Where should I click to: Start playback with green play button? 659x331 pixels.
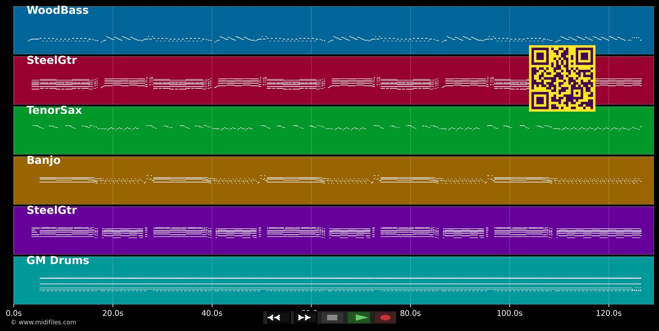[359, 317]
